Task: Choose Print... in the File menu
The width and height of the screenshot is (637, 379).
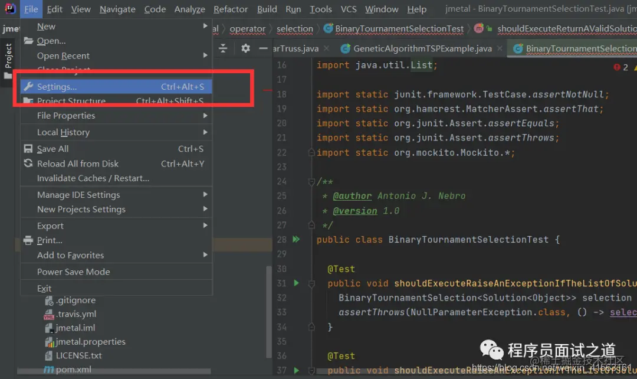Action: point(116,240)
